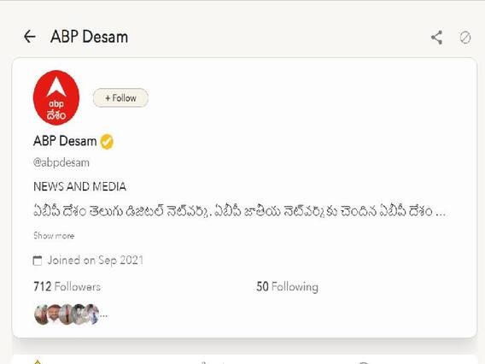Share the ABP Desam profile
485x364 pixels.
point(436,38)
